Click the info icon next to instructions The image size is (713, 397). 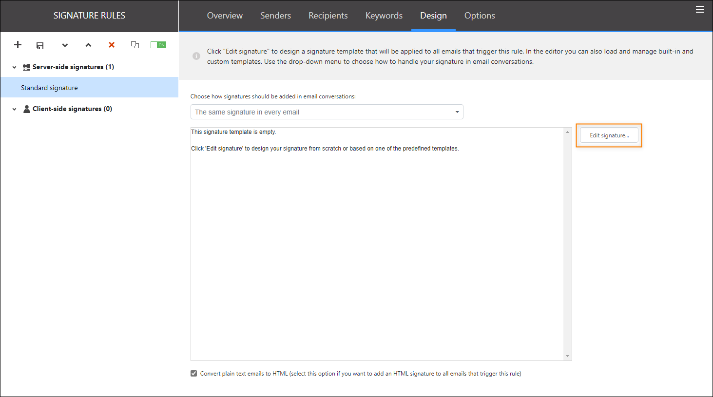pyautogui.click(x=196, y=56)
